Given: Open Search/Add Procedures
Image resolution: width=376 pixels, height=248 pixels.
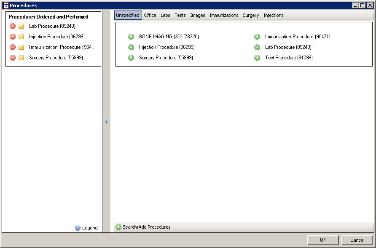Looking at the screenshot, I should pyautogui.click(x=146, y=227).
